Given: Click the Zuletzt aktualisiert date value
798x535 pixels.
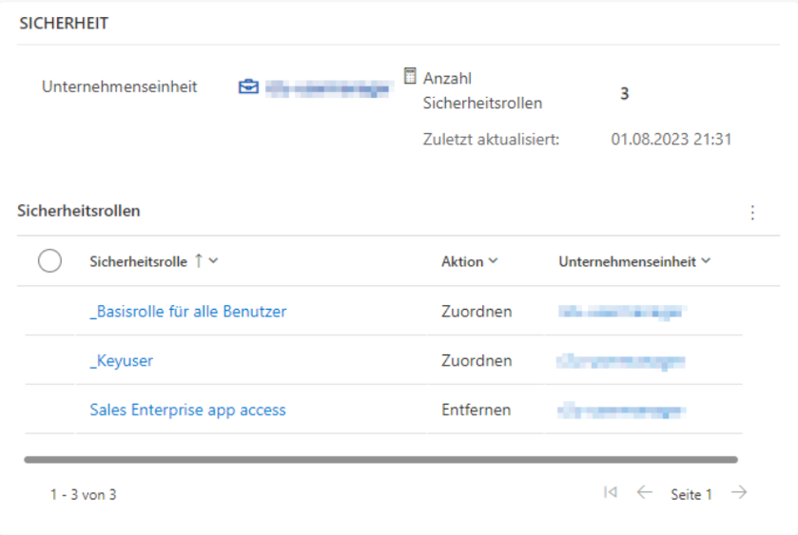Looking at the screenshot, I should pos(671,139).
